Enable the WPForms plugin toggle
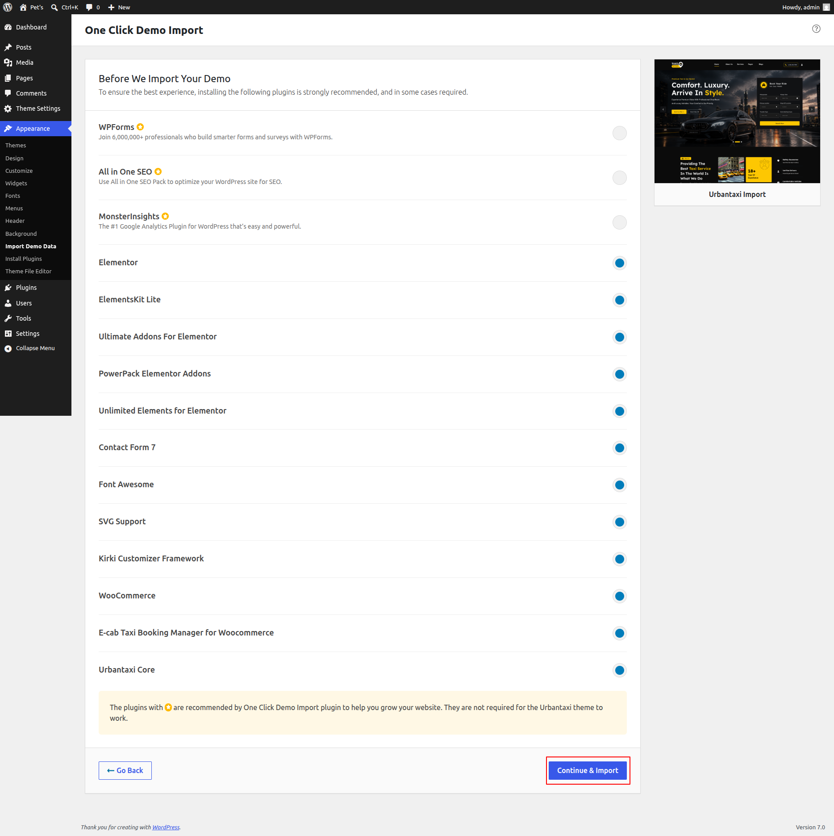 pyautogui.click(x=619, y=133)
